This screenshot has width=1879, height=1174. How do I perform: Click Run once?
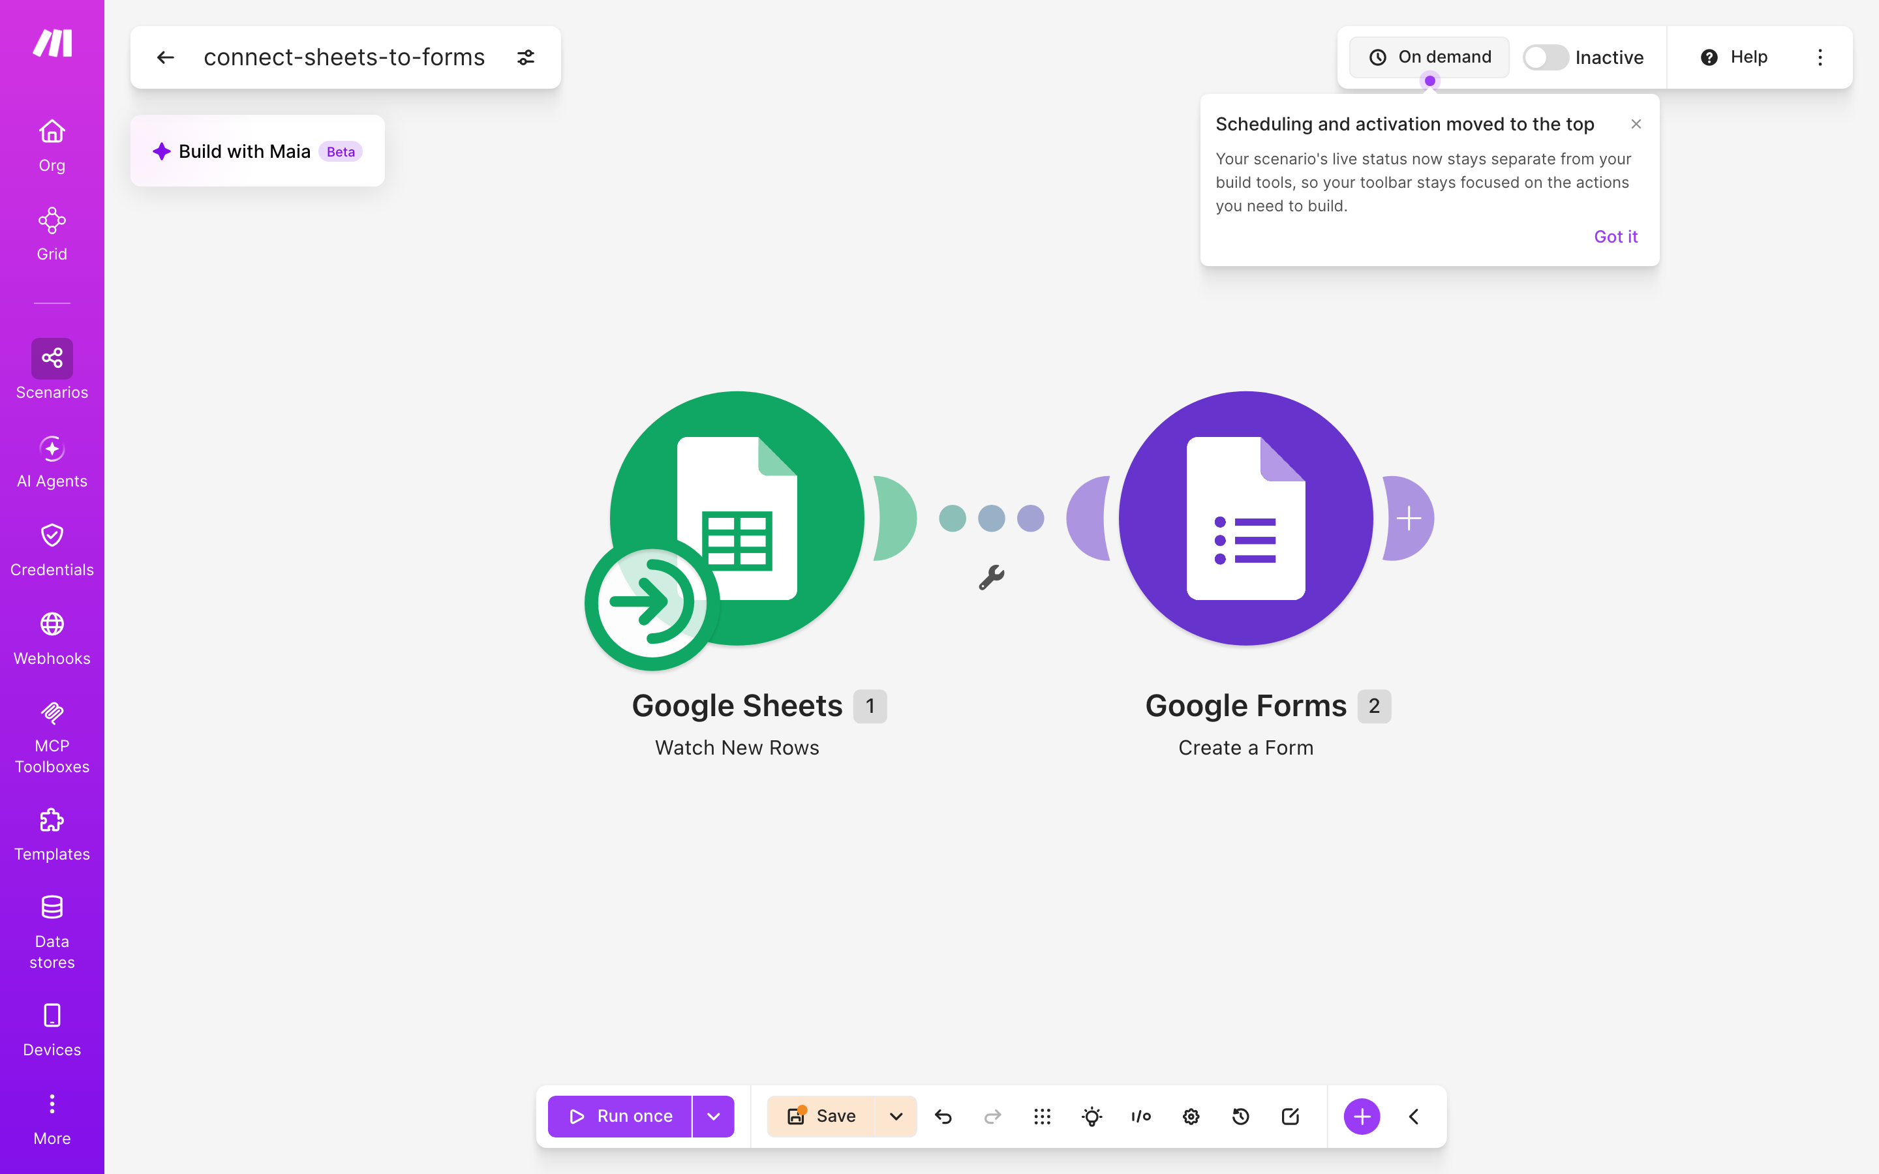(620, 1117)
